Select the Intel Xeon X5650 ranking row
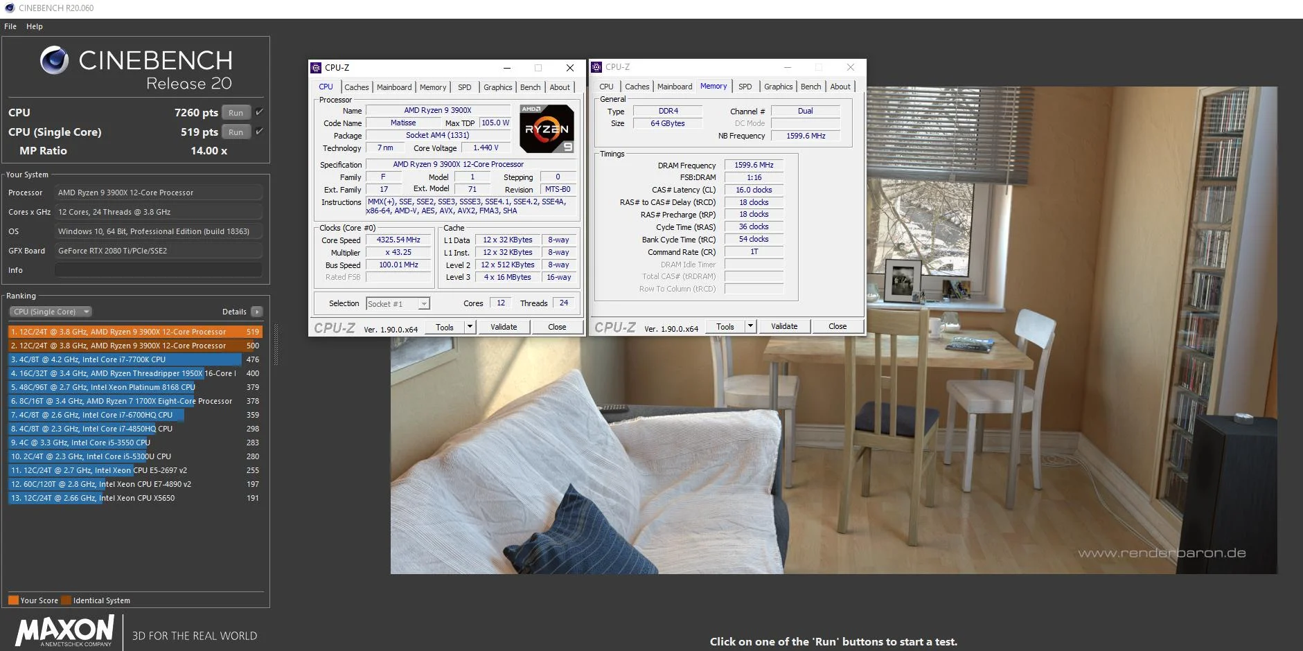Image resolution: width=1303 pixels, height=651 pixels. pos(135,498)
